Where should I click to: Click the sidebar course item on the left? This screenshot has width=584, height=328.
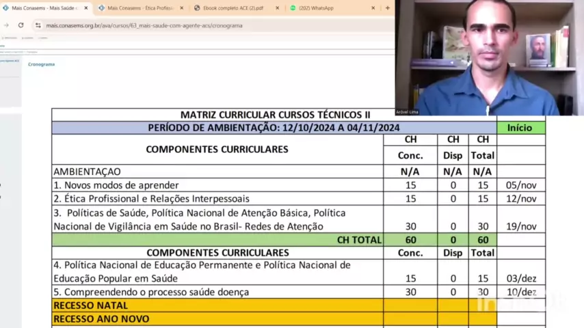(x=9, y=61)
